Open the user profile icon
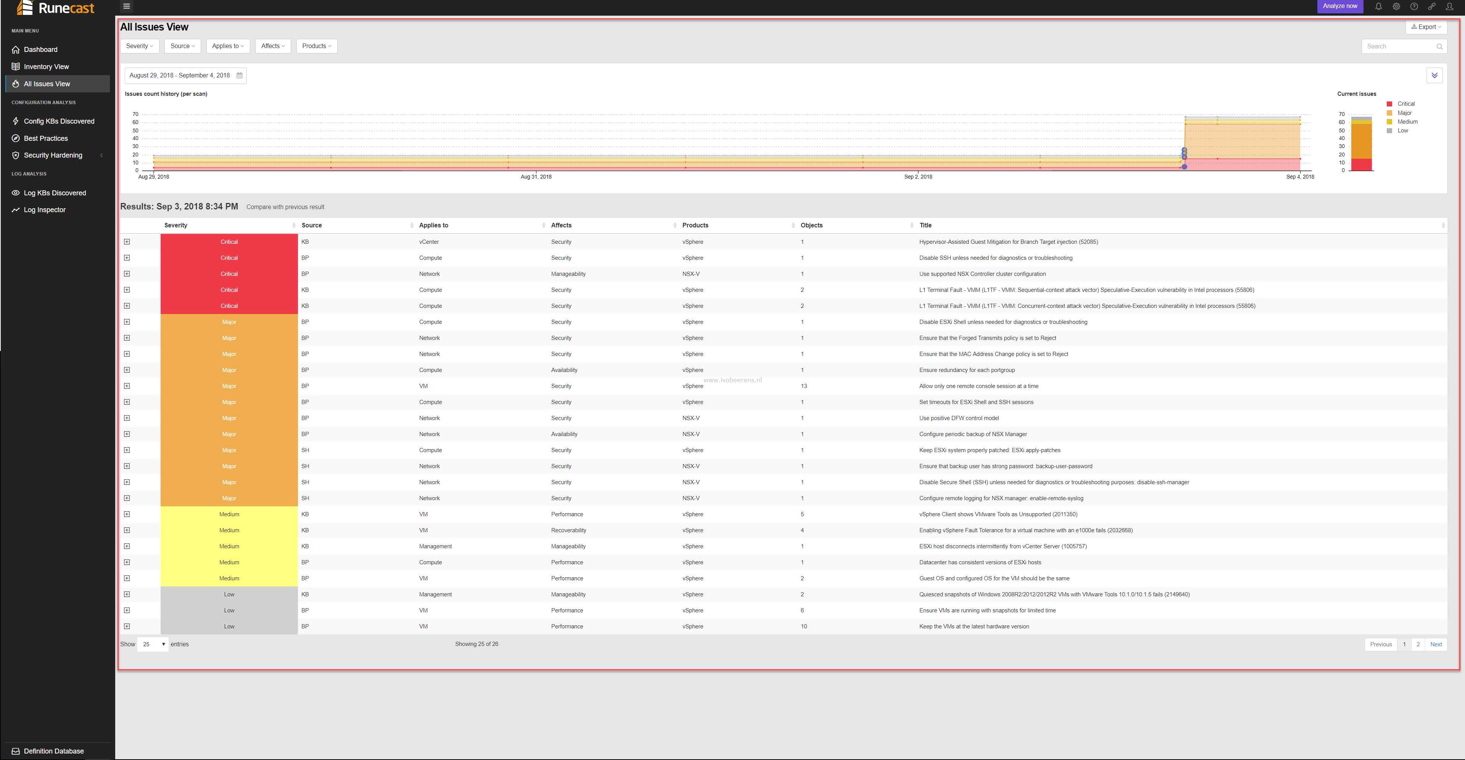 pos(1450,6)
